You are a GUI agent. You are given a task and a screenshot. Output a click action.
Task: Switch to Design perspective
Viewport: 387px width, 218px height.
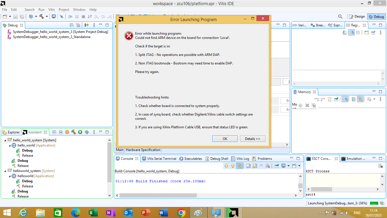[357, 17]
